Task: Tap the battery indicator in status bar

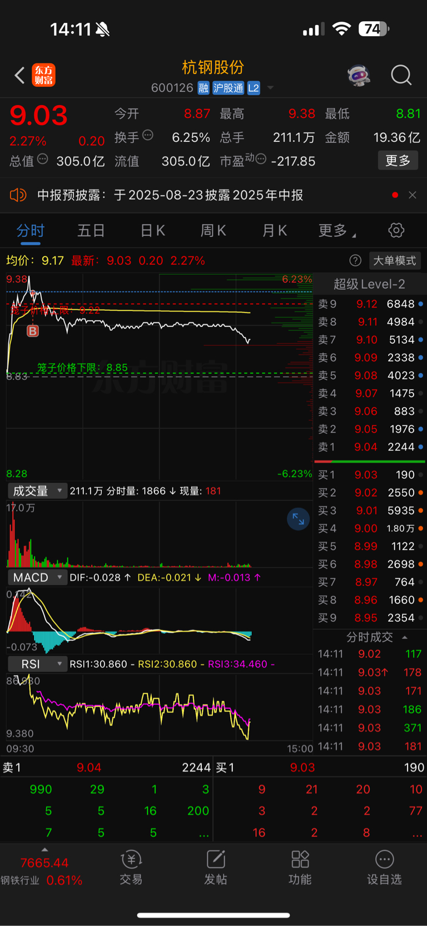Action: pyautogui.click(x=374, y=29)
